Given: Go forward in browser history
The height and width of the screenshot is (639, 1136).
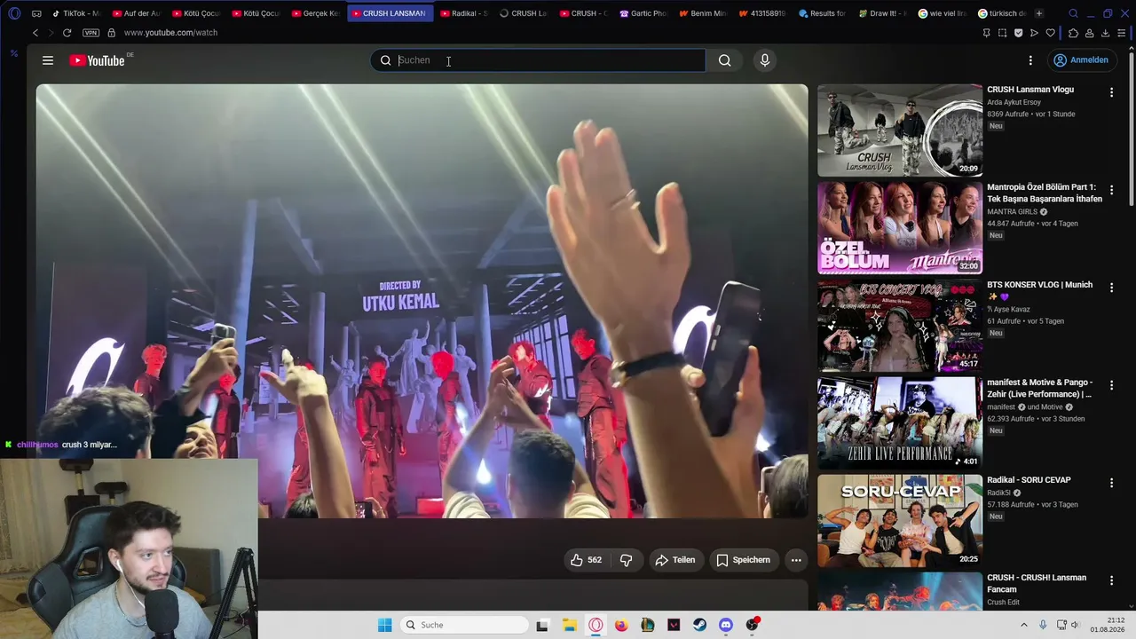Looking at the screenshot, I should (51, 33).
